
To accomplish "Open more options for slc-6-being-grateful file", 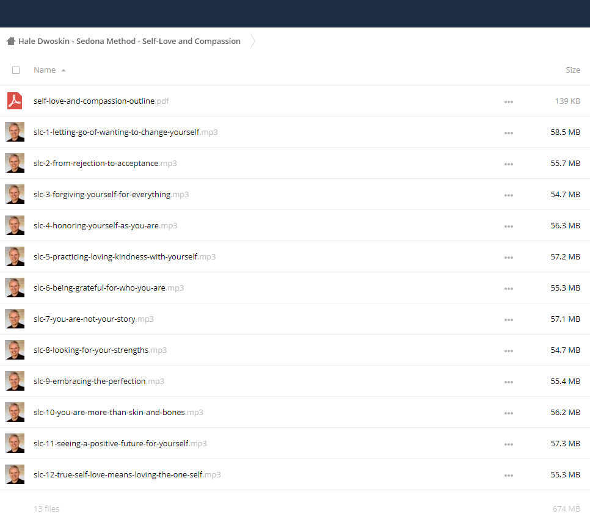I will tap(509, 289).
